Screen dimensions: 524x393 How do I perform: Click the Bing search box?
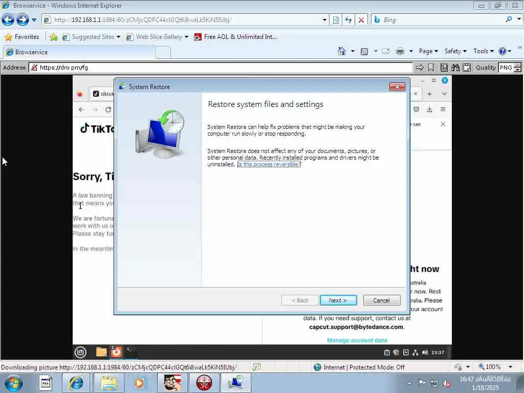tap(441, 20)
